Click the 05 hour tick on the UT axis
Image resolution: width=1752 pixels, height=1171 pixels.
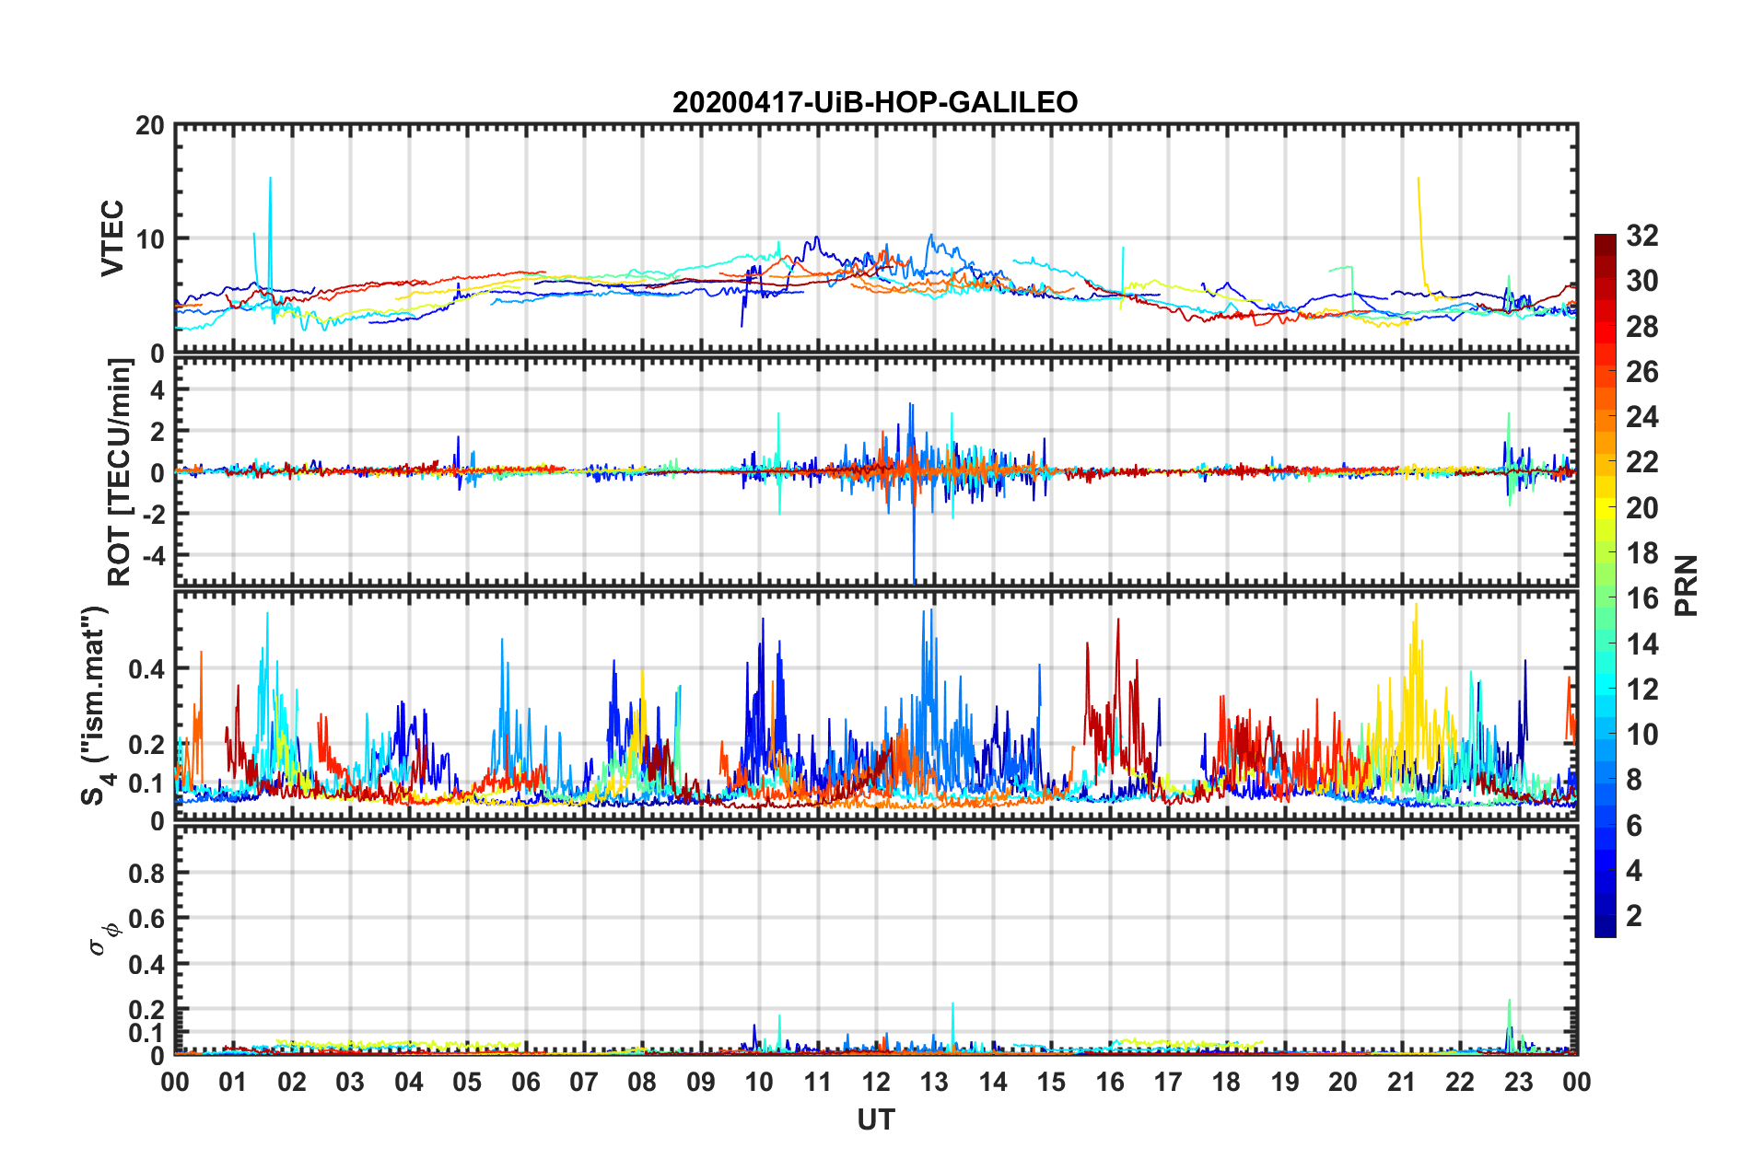coord(467,1082)
